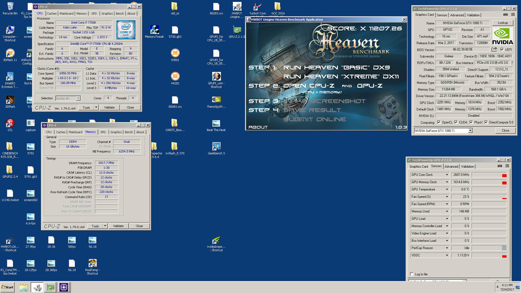Viewport: 521px width, 293px height.
Task: Expand the GPU Memory Clock sensor dropdown
Action: 447,182
